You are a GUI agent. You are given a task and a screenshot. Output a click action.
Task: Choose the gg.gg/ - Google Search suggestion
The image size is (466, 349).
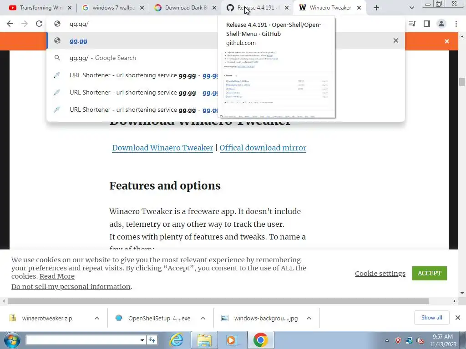coord(132,58)
